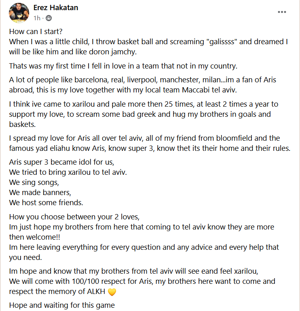This screenshot has height=311, width=300.
Task: Click the 1h post timestamp
Action: point(37,18)
